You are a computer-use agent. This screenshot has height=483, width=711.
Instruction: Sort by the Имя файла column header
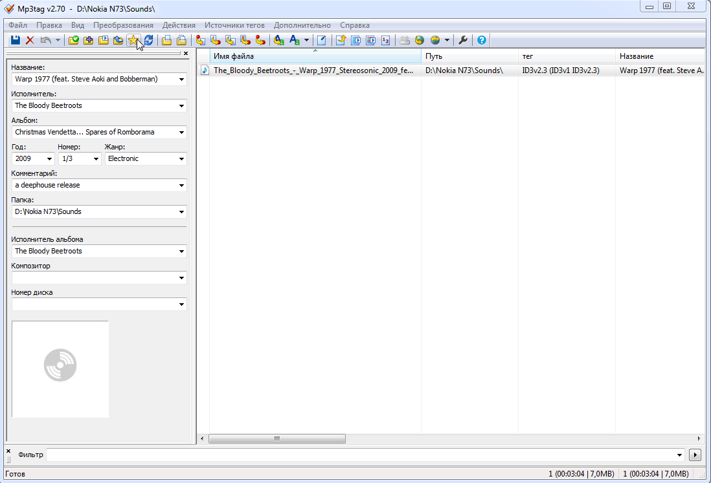(x=315, y=56)
